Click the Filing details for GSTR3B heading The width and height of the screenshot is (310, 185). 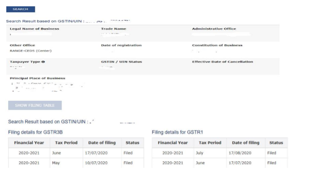pyautogui.click(x=35, y=132)
